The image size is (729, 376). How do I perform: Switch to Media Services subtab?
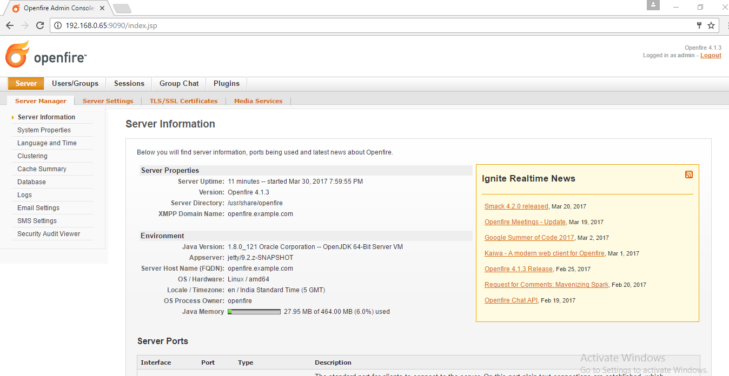258,101
